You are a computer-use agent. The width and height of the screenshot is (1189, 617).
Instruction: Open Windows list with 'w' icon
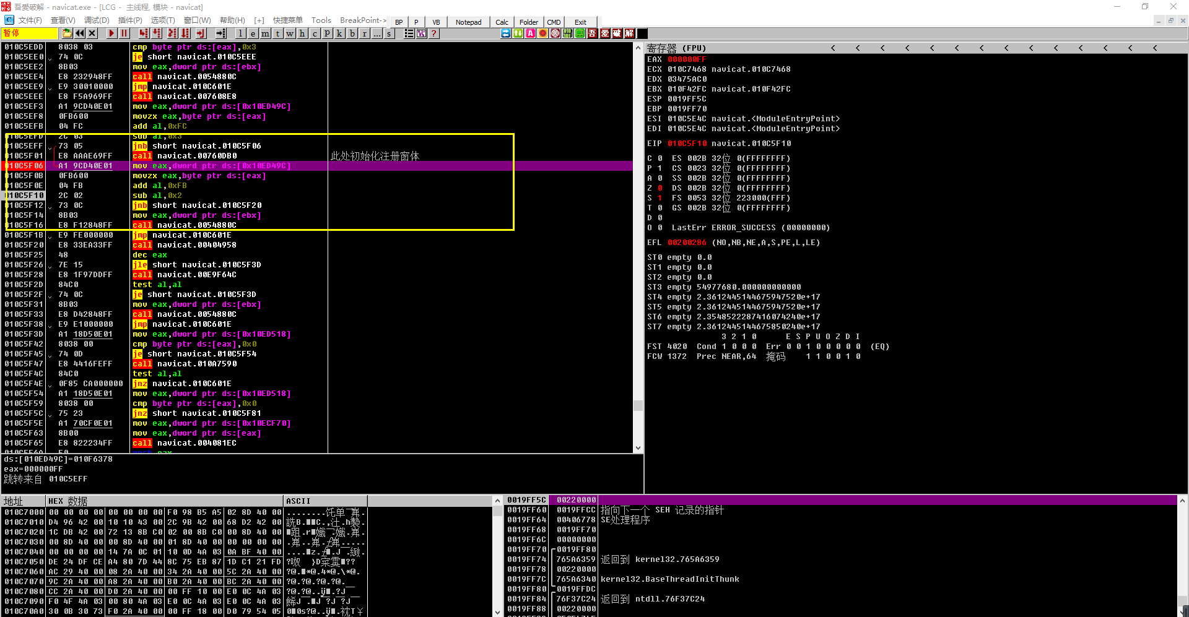tap(290, 33)
